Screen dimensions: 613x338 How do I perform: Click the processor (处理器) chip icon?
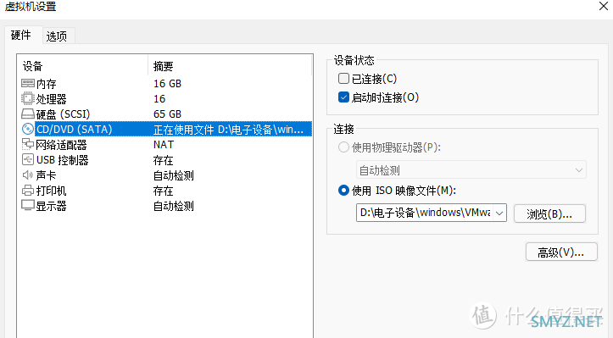click(x=28, y=98)
